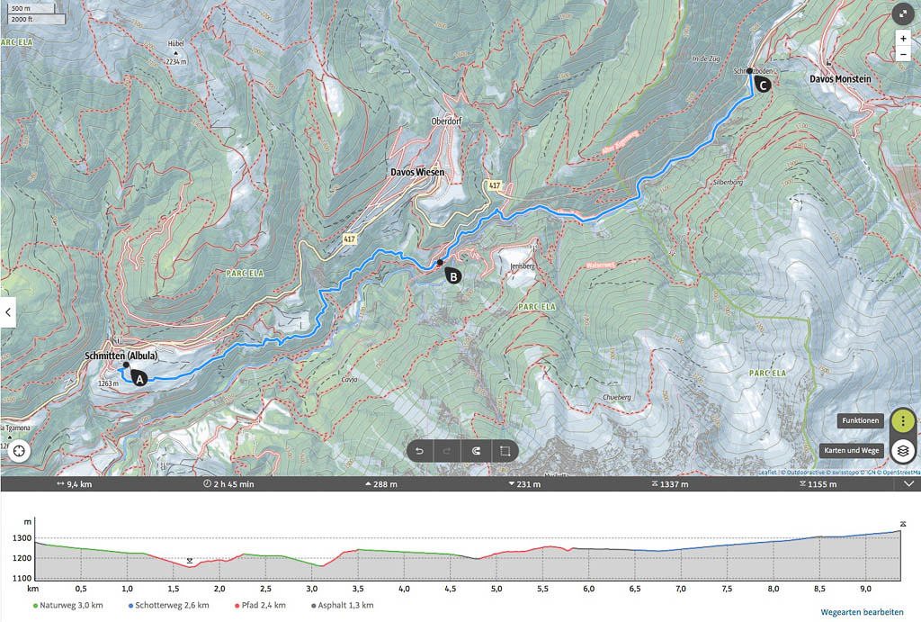921x622 pixels.
Task: Collapse the elevation profile panel
Action: click(x=908, y=484)
